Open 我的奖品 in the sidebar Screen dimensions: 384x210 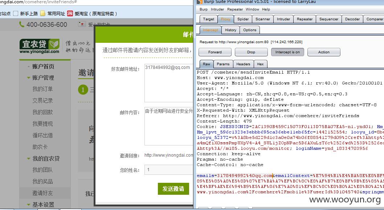[42, 181]
